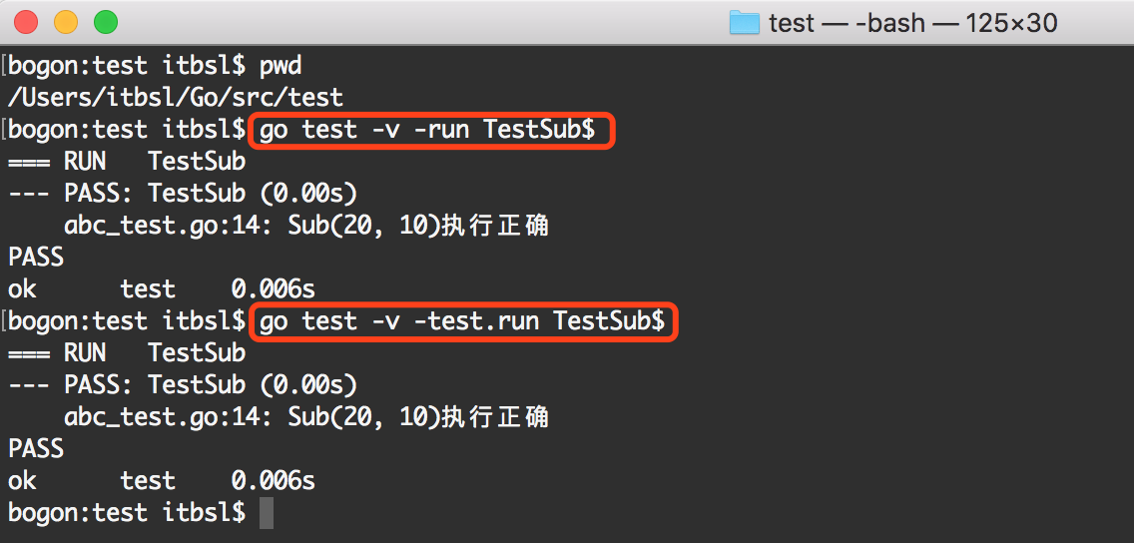Click the second '=== RUN TestSub' line
1134x543 pixels.
(x=127, y=353)
